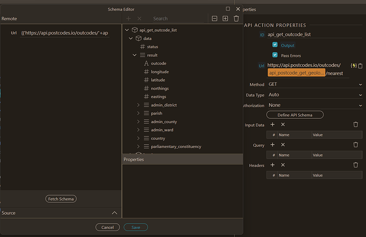366x237 pixels.
Task: Collapse the result tree node
Action: click(134, 55)
